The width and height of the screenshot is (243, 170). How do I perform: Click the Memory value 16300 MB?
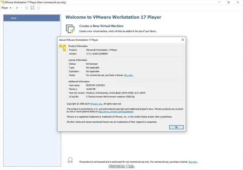click(x=91, y=89)
